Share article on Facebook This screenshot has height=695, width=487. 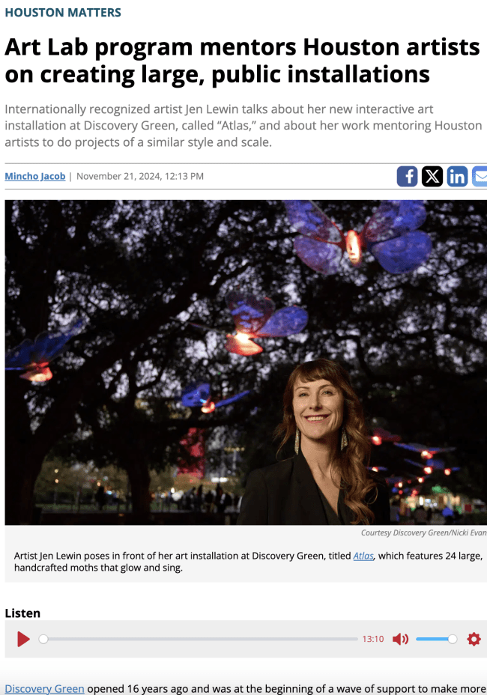(407, 176)
